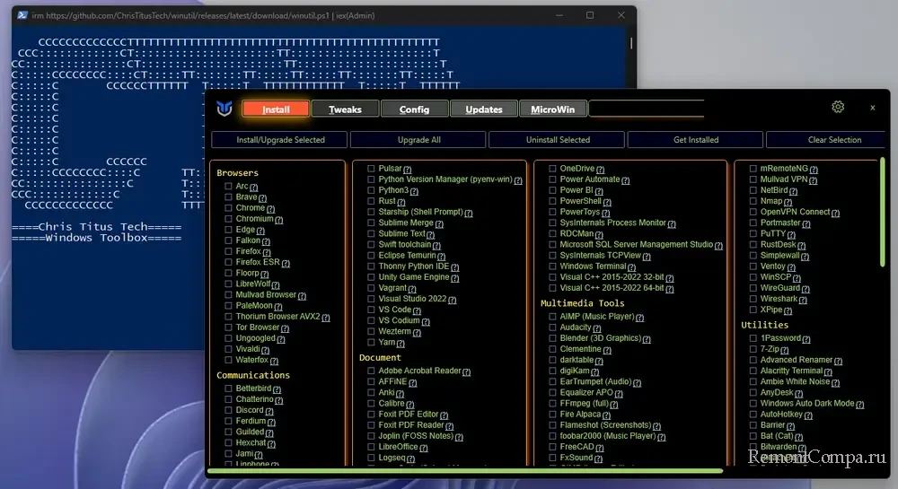Click the OpenVPN Connect label

click(795, 212)
